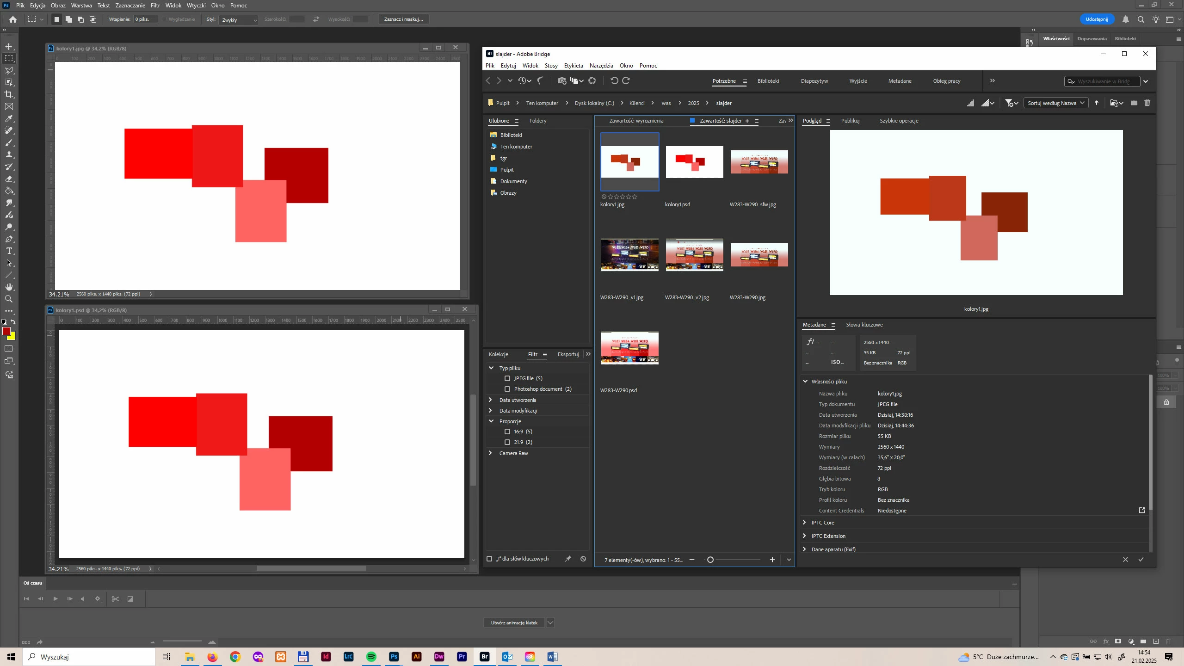
Task: Click the red foreground color swatch
Action: point(6,331)
